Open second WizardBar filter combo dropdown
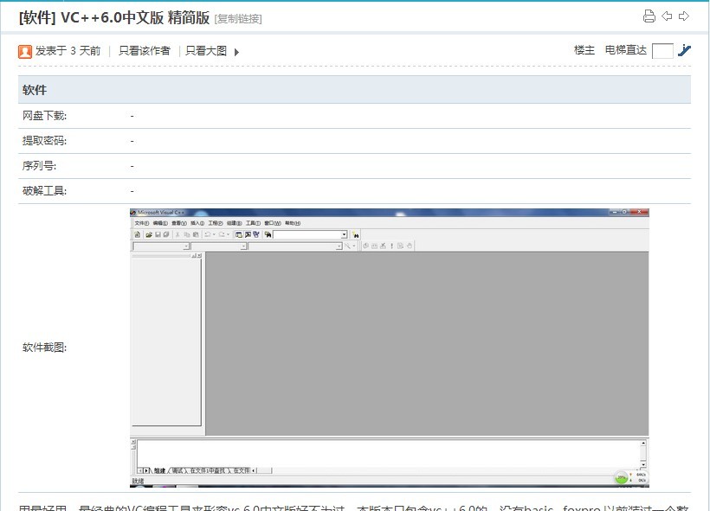 [243, 246]
